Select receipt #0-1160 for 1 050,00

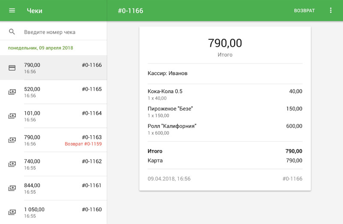[x=60, y=212]
